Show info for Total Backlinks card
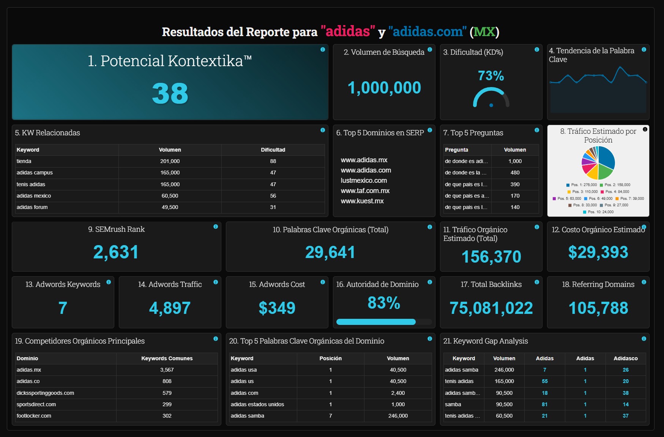The width and height of the screenshot is (664, 437). (537, 282)
